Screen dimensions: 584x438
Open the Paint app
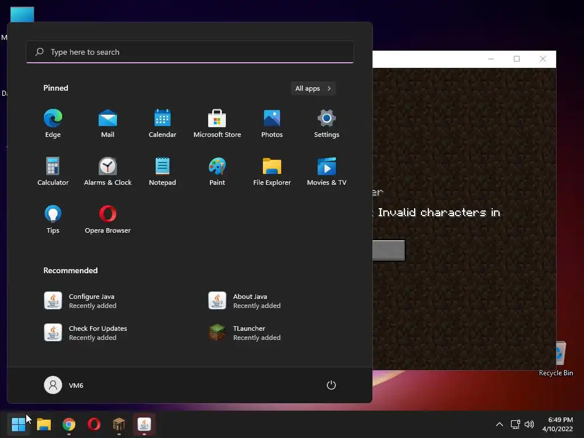(x=217, y=171)
